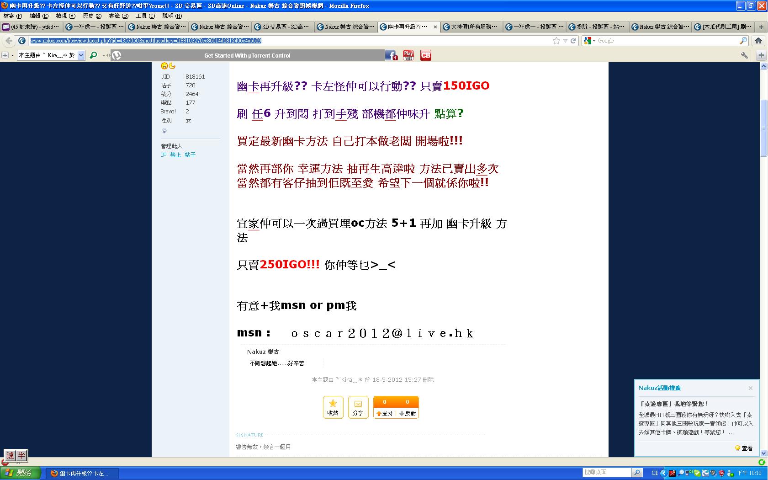Expand hidden tray icons with the arrow
Screen dimensions: 768x480
click(665, 473)
